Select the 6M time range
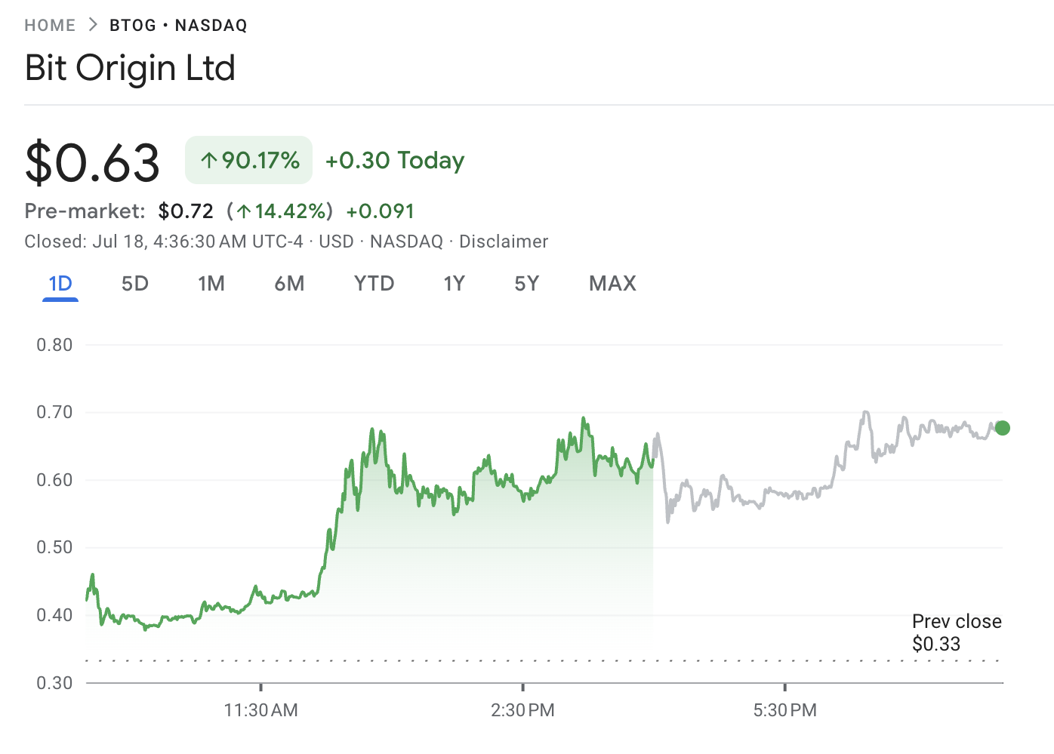This screenshot has width=1054, height=754. coord(290,283)
